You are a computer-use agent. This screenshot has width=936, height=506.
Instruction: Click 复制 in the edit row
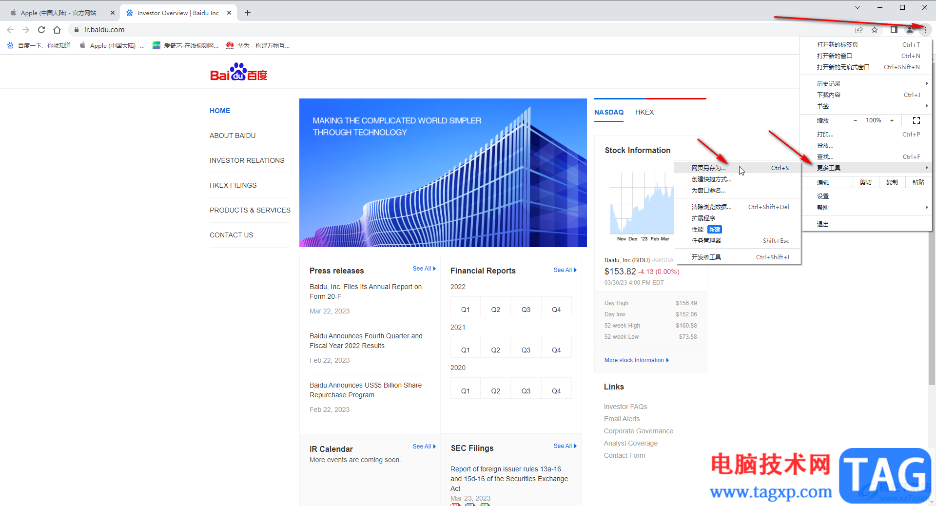click(892, 182)
